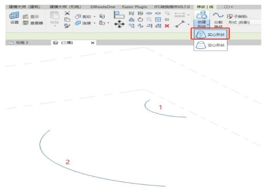Viewport: 264px width, 192px height.
Task: Select the Copy elements double-circle tool
Action: 132,26
